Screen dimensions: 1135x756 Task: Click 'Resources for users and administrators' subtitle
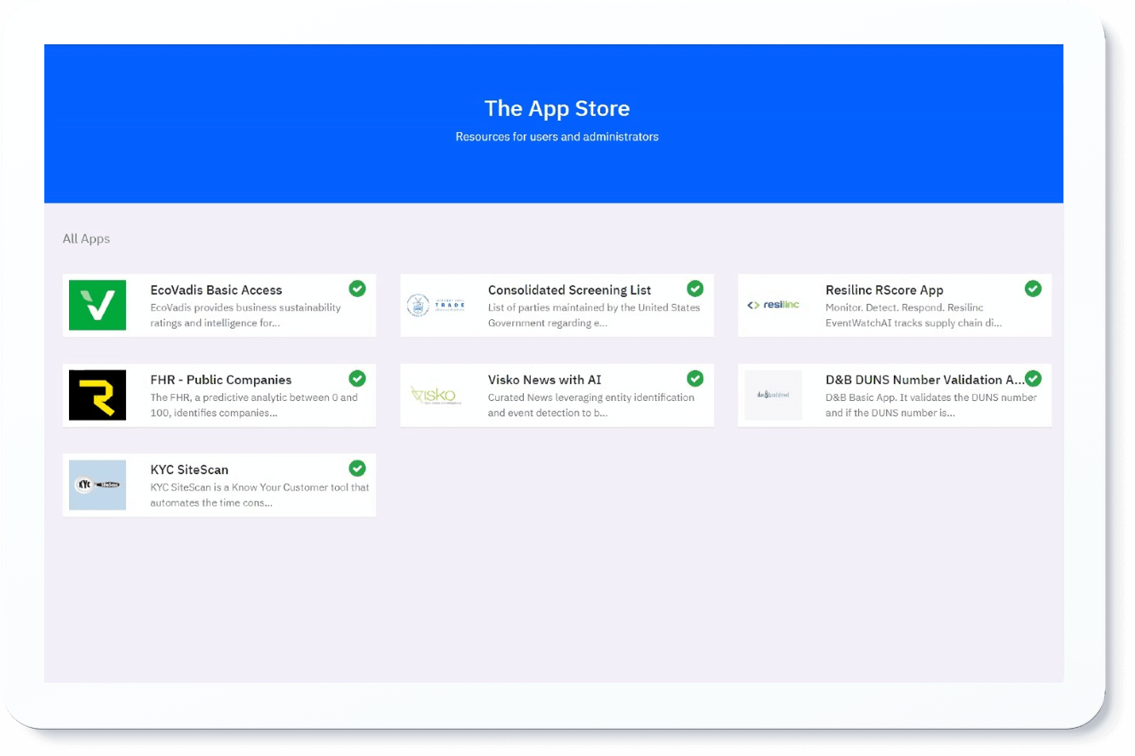point(557,136)
